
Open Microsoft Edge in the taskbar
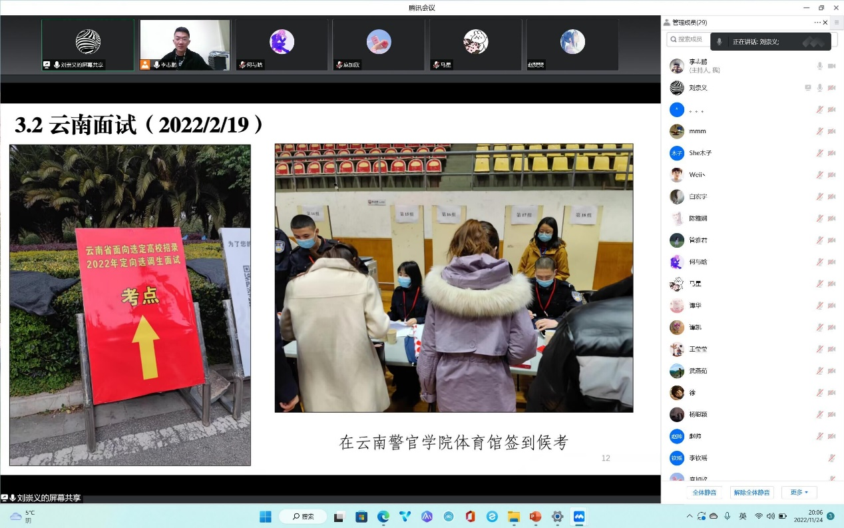pos(383,517)
